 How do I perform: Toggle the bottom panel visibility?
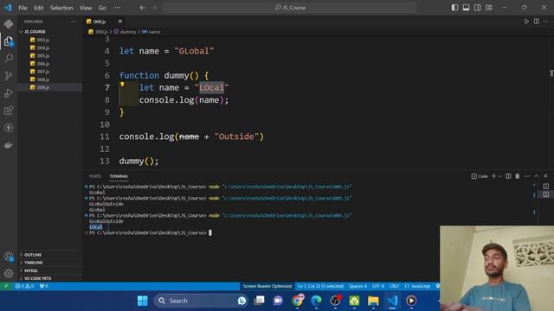(466, 8)
